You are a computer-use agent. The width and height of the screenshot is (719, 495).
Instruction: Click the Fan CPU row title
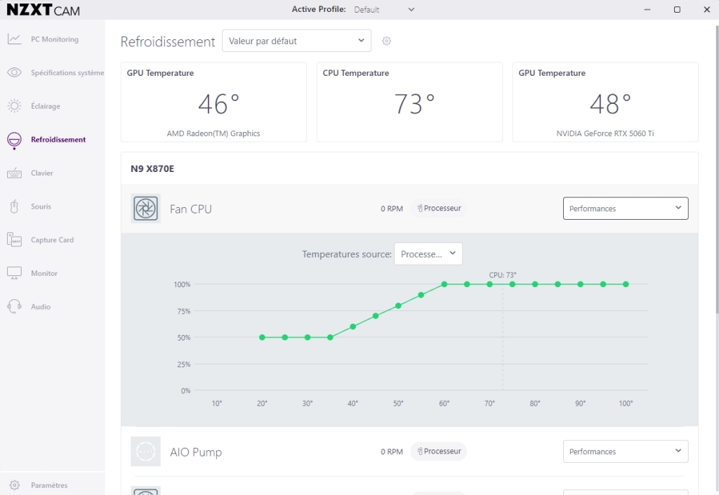click(x=191, y=209)
